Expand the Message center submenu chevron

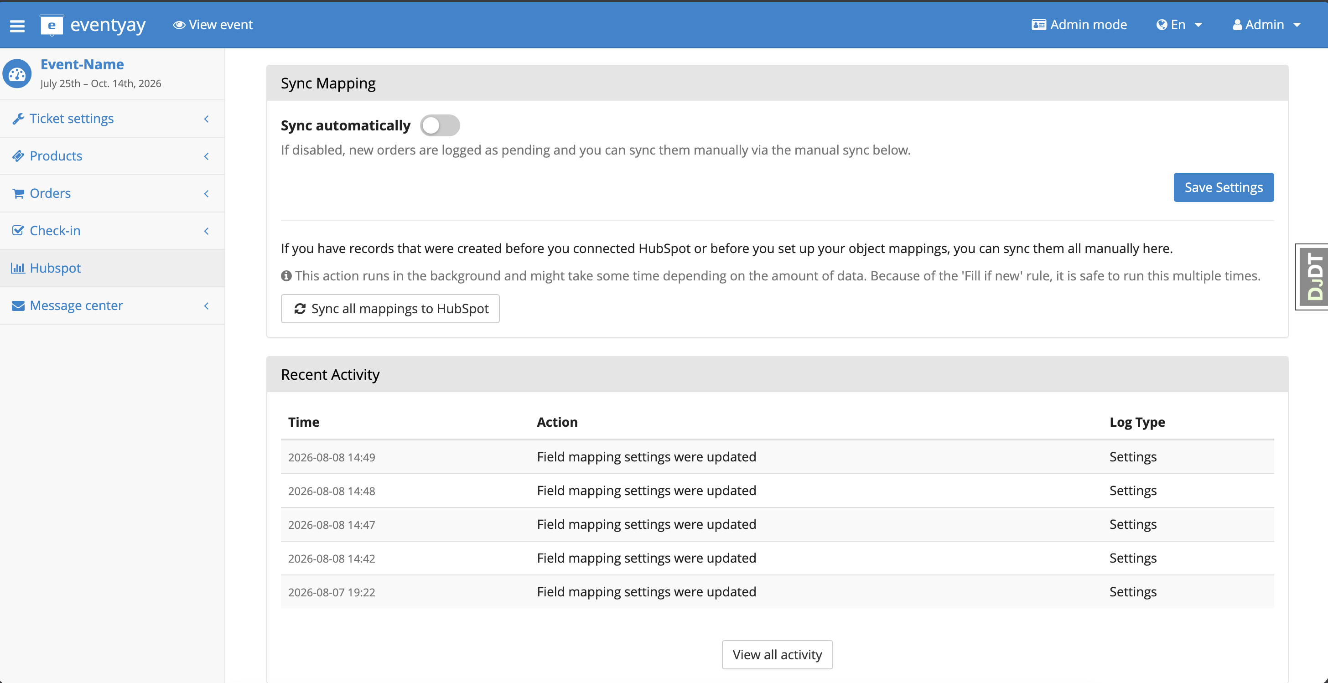coord(206,305)
